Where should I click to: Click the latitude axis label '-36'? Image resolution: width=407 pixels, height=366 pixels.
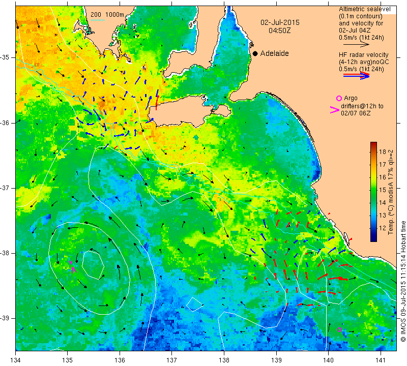[5, 123]
